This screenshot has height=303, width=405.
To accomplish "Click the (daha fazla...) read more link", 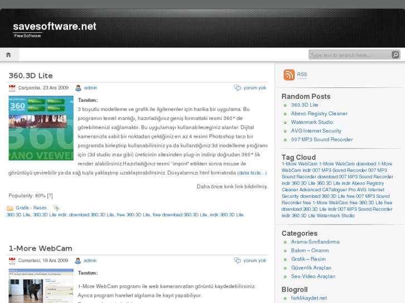I will pyautogui.click(x=252, y=173).
